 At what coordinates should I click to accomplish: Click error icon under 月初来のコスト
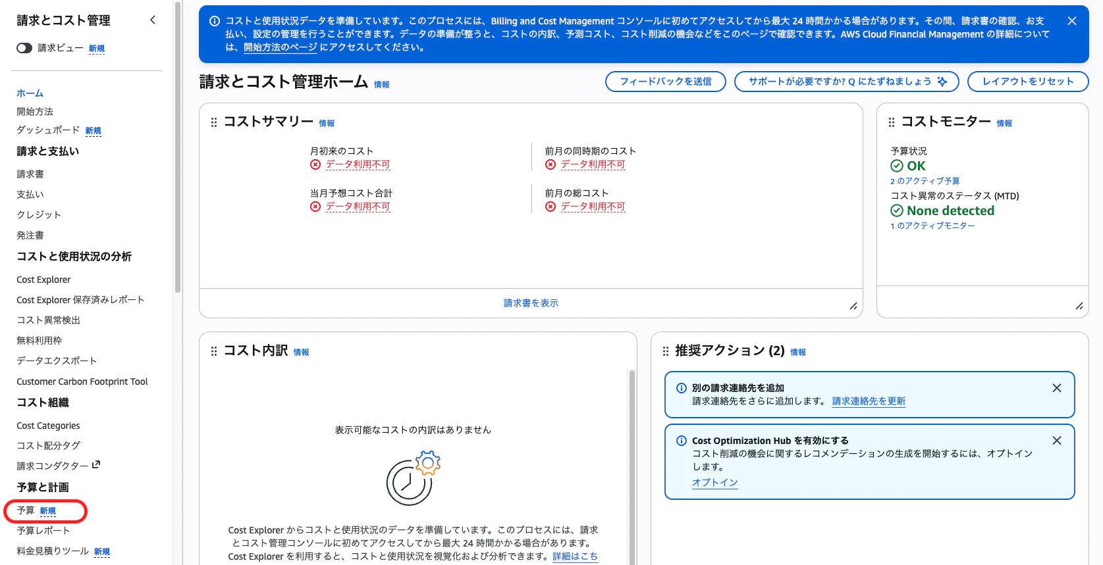click(315, 164)
